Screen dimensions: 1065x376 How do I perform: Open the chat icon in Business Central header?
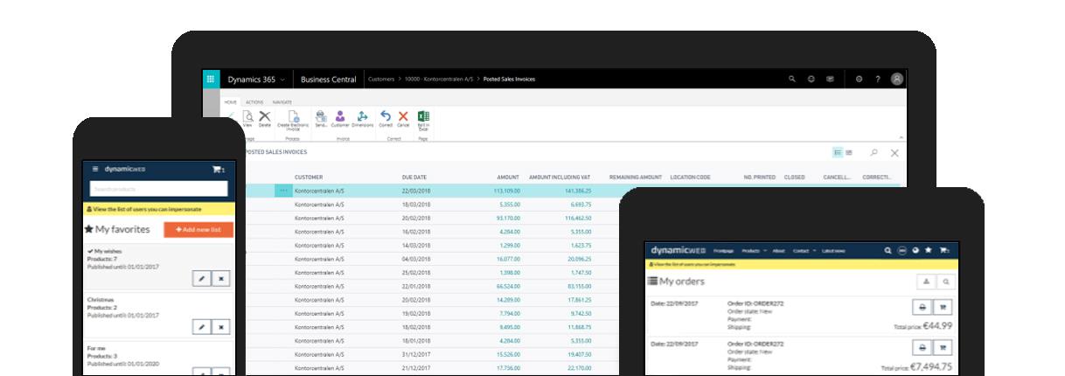[830, 79]
